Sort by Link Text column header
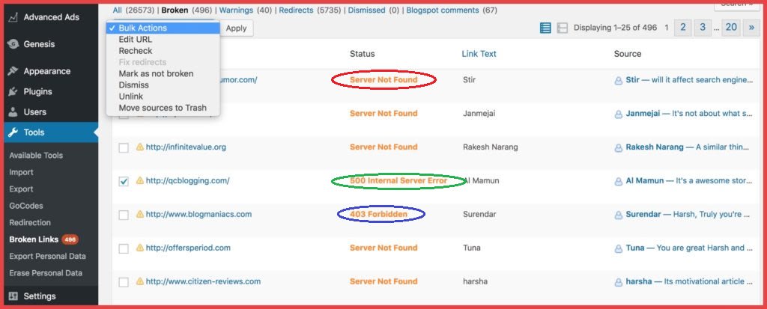This screenshot has width=767, height=309. [479, 54]
